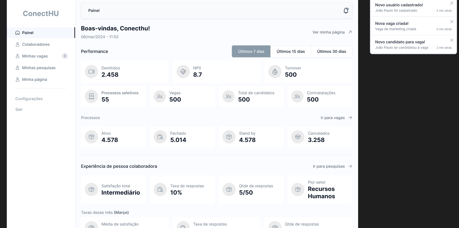Click the Vagas people icon

click(160, 96)
